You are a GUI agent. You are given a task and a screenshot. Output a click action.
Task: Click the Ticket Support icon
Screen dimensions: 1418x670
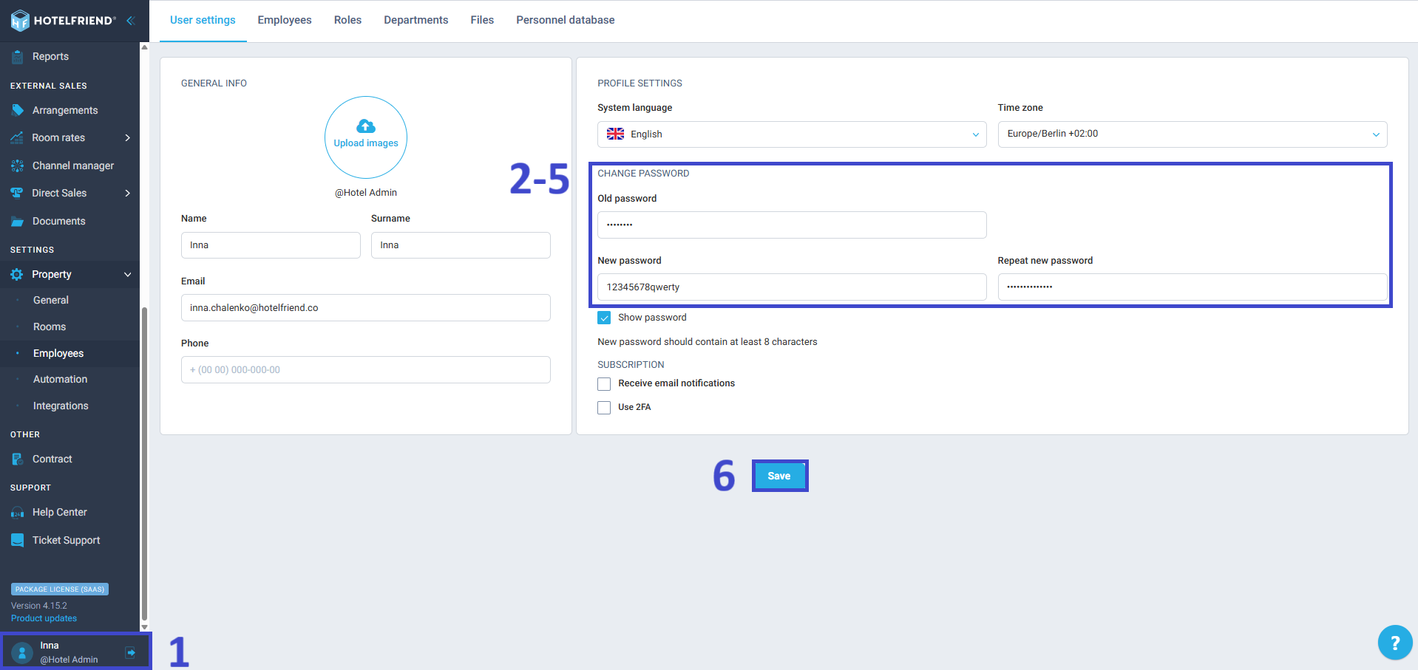(18, 540)
